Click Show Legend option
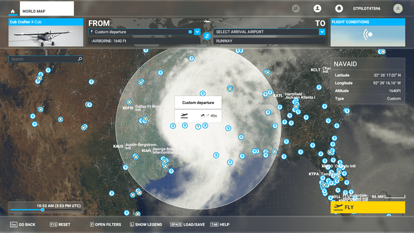Viewport: 414px width, 233px height. click(146, 225)
